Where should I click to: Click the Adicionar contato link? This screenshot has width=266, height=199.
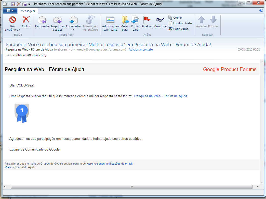[141, 49]
